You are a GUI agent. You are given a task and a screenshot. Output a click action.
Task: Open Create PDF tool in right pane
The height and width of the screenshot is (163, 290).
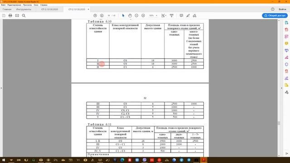click(x=286, y=29)
